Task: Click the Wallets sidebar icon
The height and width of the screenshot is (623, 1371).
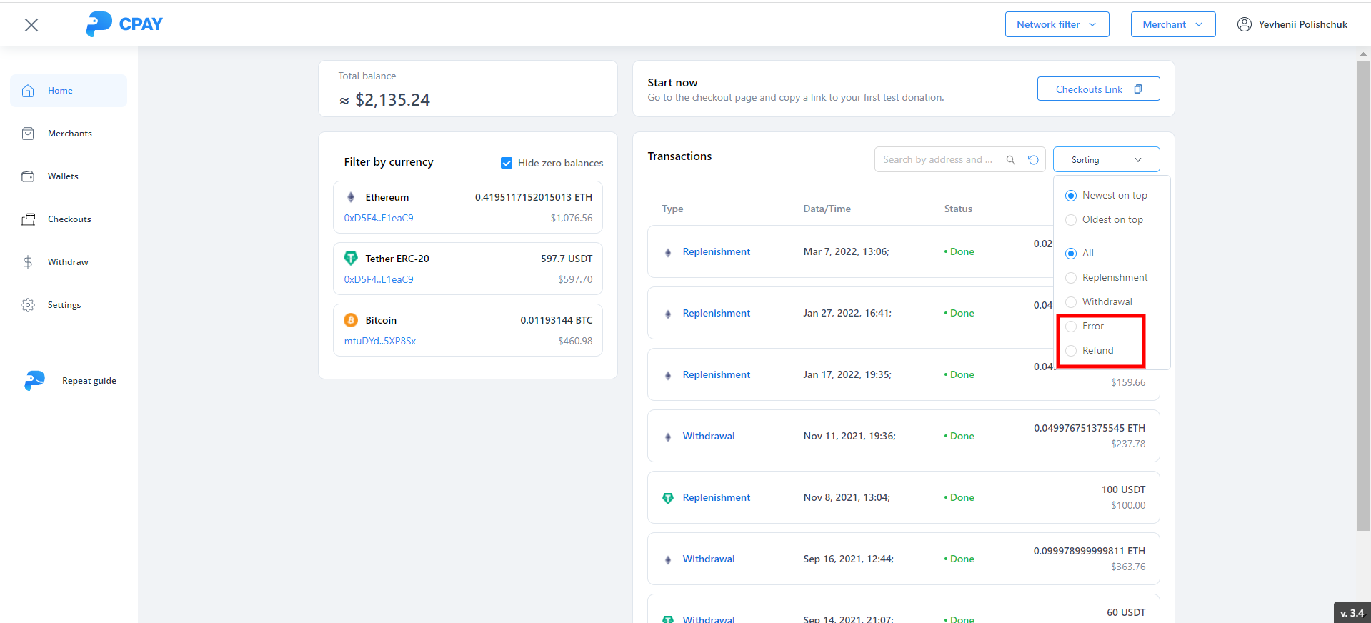Action: (28, 176)
